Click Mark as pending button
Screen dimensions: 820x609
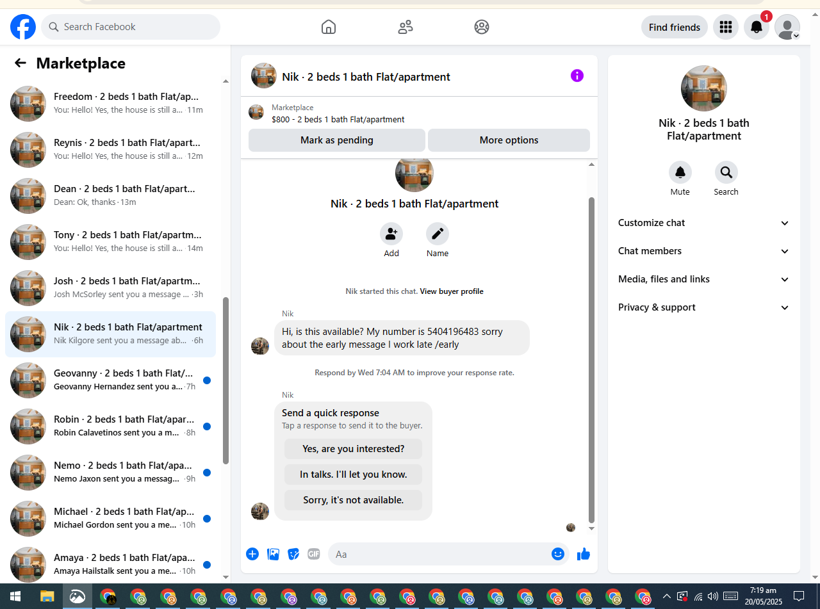pyautogui.click(x=337, y=140)
